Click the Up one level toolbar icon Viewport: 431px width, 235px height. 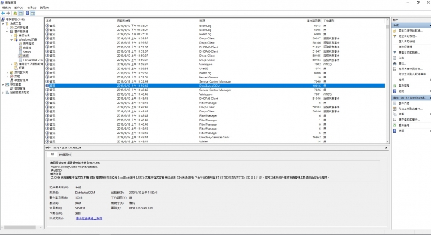coord(15,13)
